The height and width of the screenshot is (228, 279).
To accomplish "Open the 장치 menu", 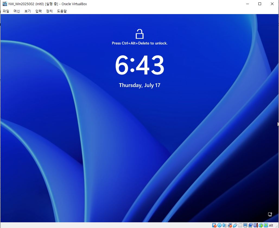I will coord(49,11).
